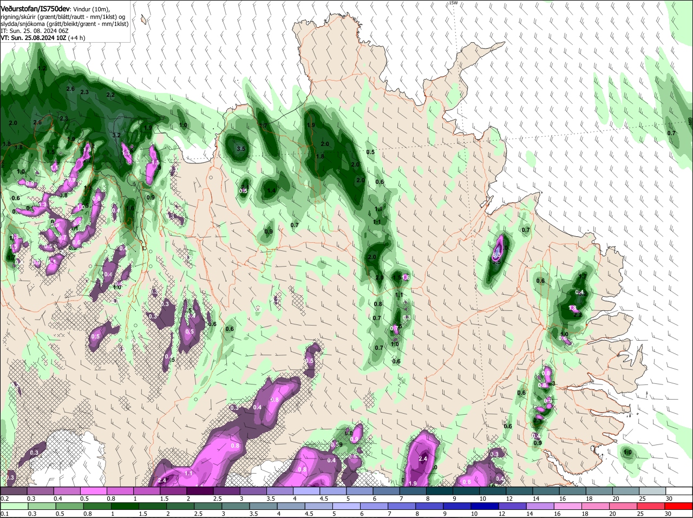
Task: Pick the pale green 0.1 swatch on the lower scale
Action: coord(14,506)
